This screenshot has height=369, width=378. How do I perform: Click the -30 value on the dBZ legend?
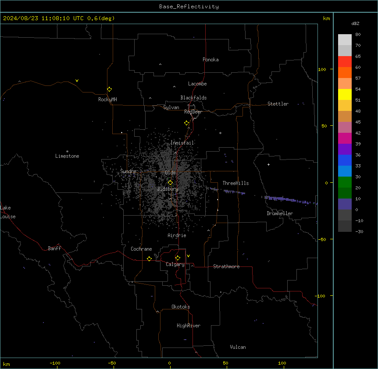click(x=359, y=231)
